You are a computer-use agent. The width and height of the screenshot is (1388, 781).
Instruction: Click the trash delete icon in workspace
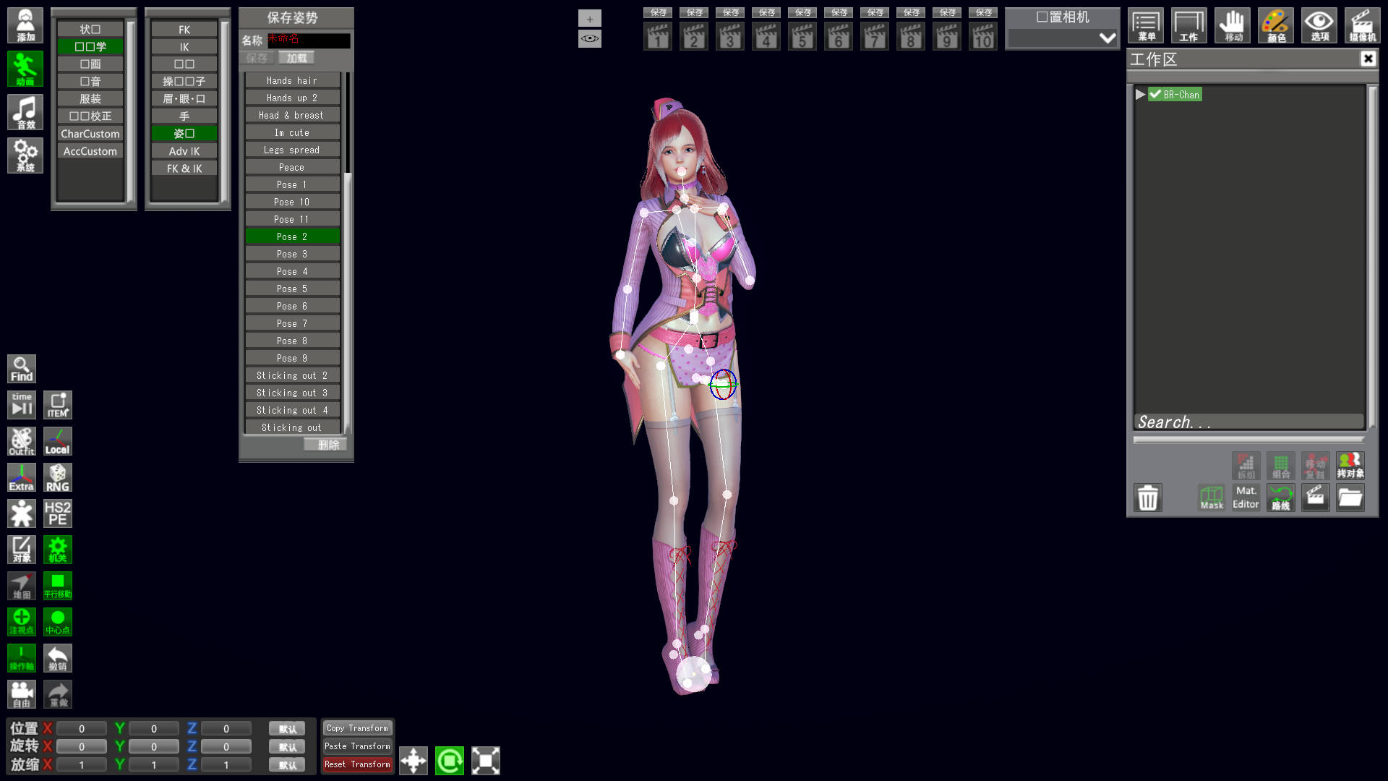click(x=1147, y=498)
